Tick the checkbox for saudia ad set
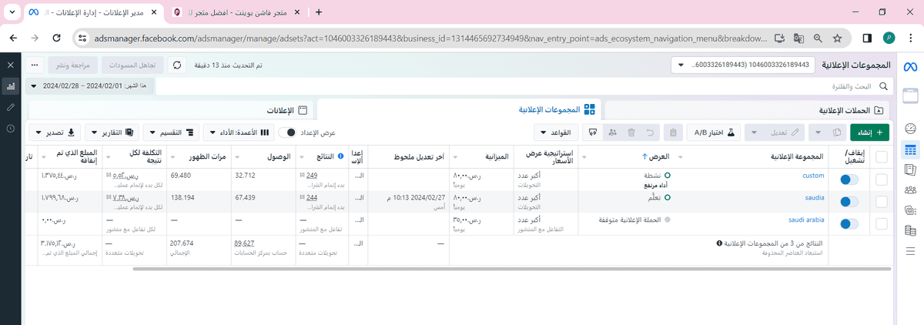This screenshot has width=924, height=325. point(882,202)
